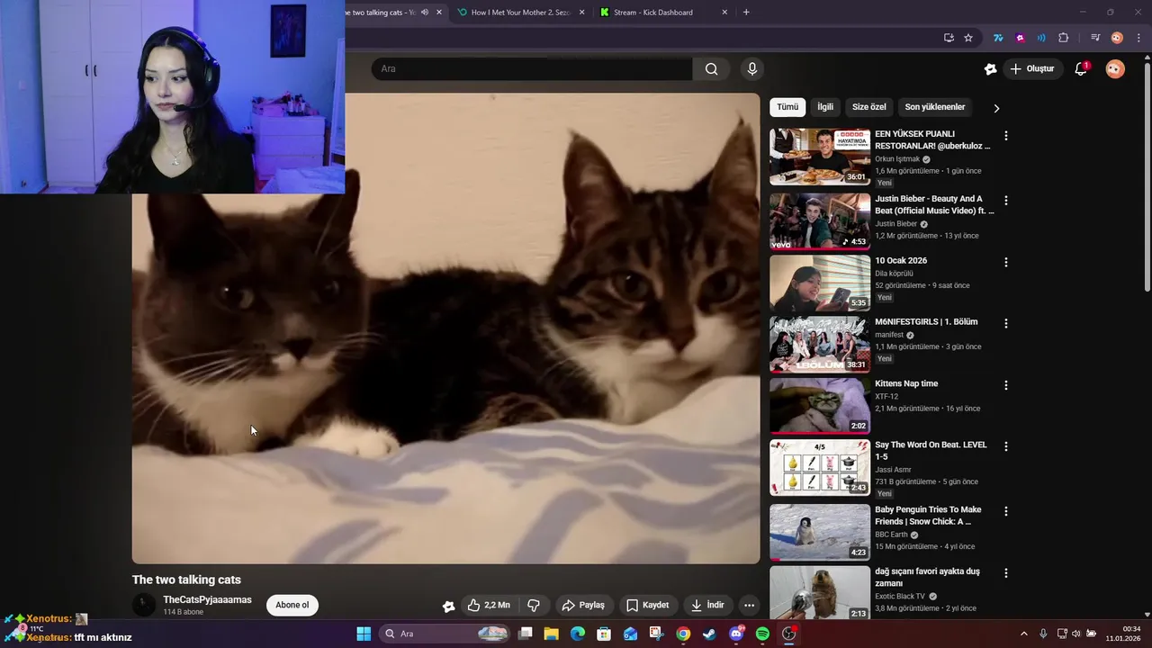
Task: Open the purple extension icon in toolbar
Action: (1020, 38)
